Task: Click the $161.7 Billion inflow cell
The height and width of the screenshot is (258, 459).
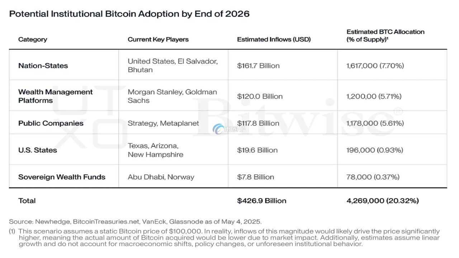Action: point(258,66)
